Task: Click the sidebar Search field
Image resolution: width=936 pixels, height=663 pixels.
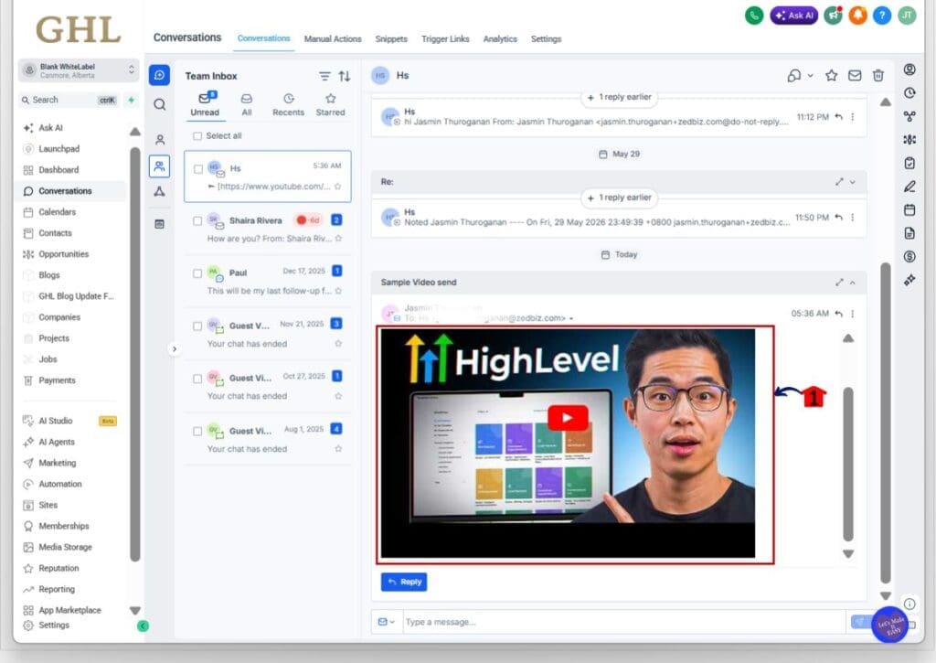Action: coord(69,100)
